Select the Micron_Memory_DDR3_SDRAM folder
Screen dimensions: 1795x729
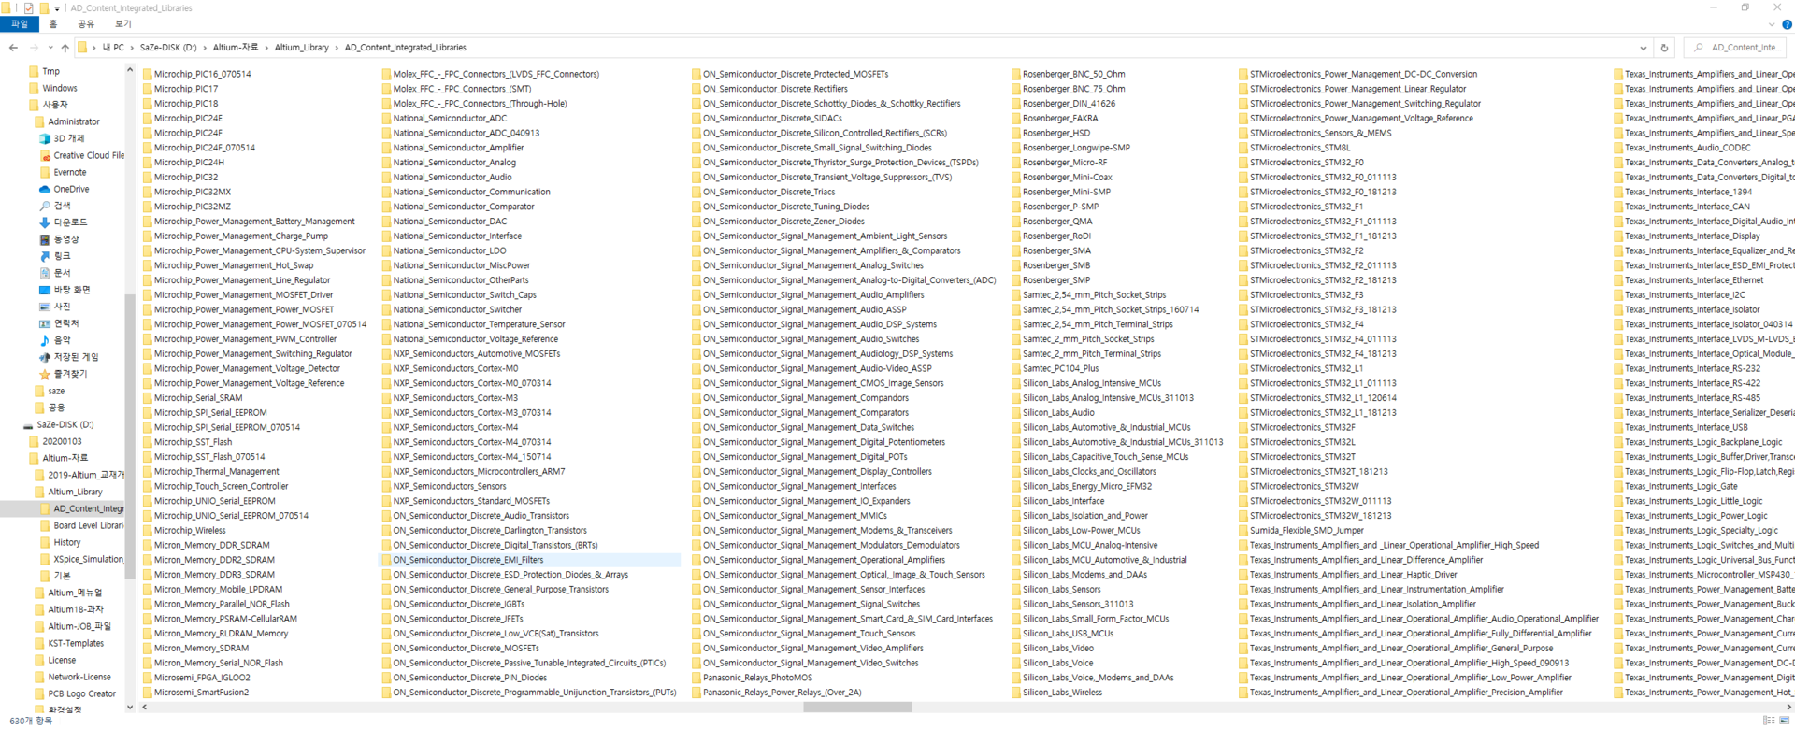(x=208, y=575)
